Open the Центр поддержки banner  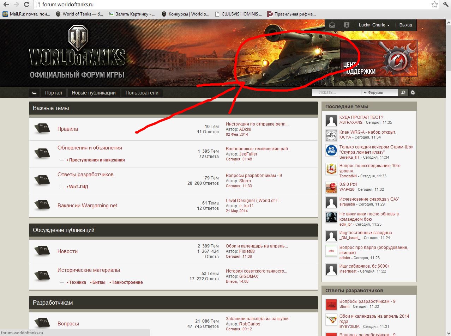379,58
